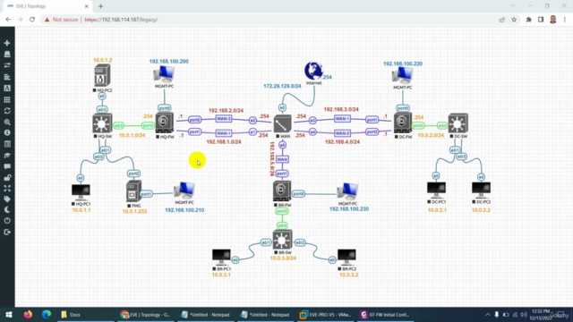Select the MGMT-PC labeled 192.168.100.200
573x322 pixels.
click(x=164, y=75)
